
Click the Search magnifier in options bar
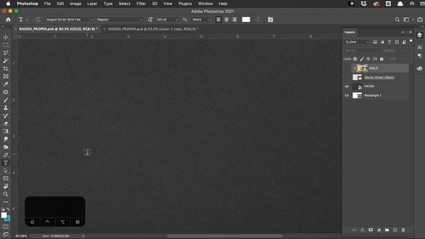point(397,19)
